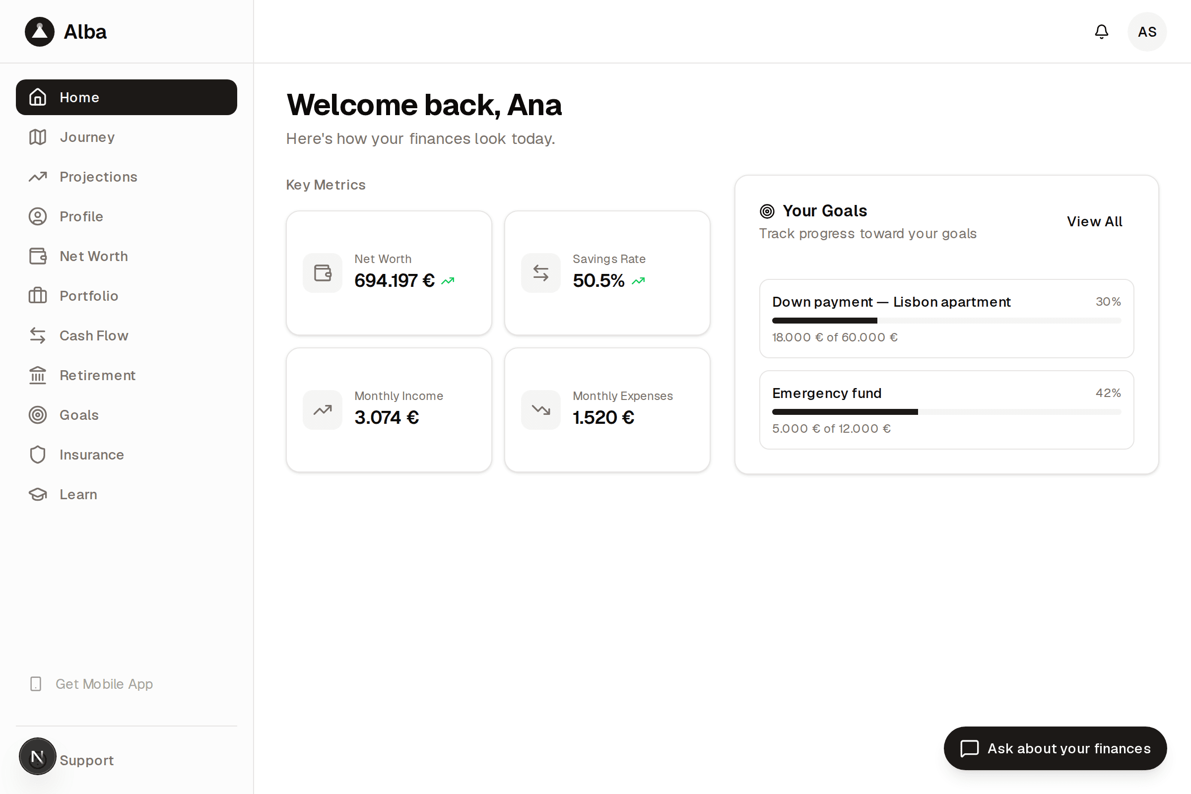
Task: Click the downward trend icon in Monthly Expenses card
Action: 541,410
